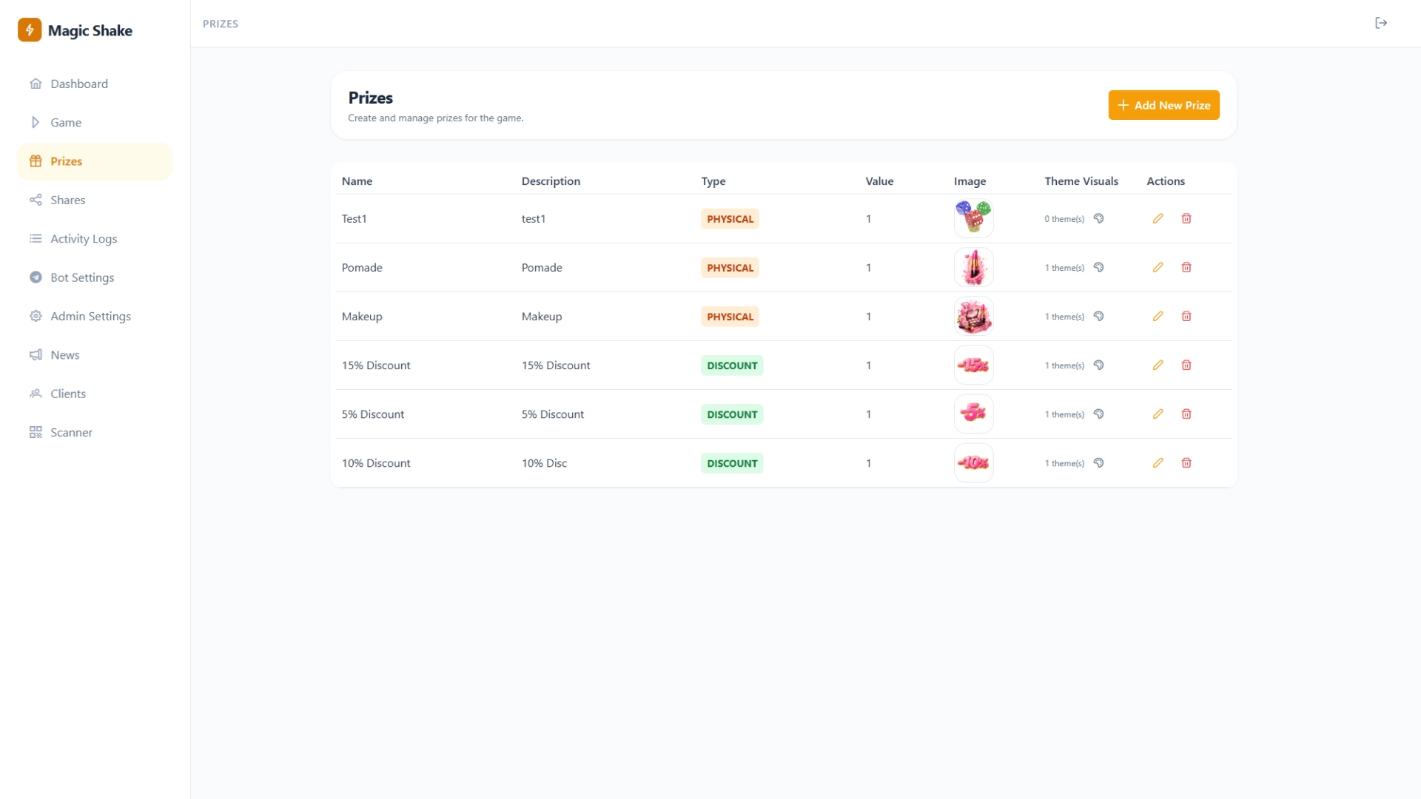Open the News section

[x=95, y=355]
